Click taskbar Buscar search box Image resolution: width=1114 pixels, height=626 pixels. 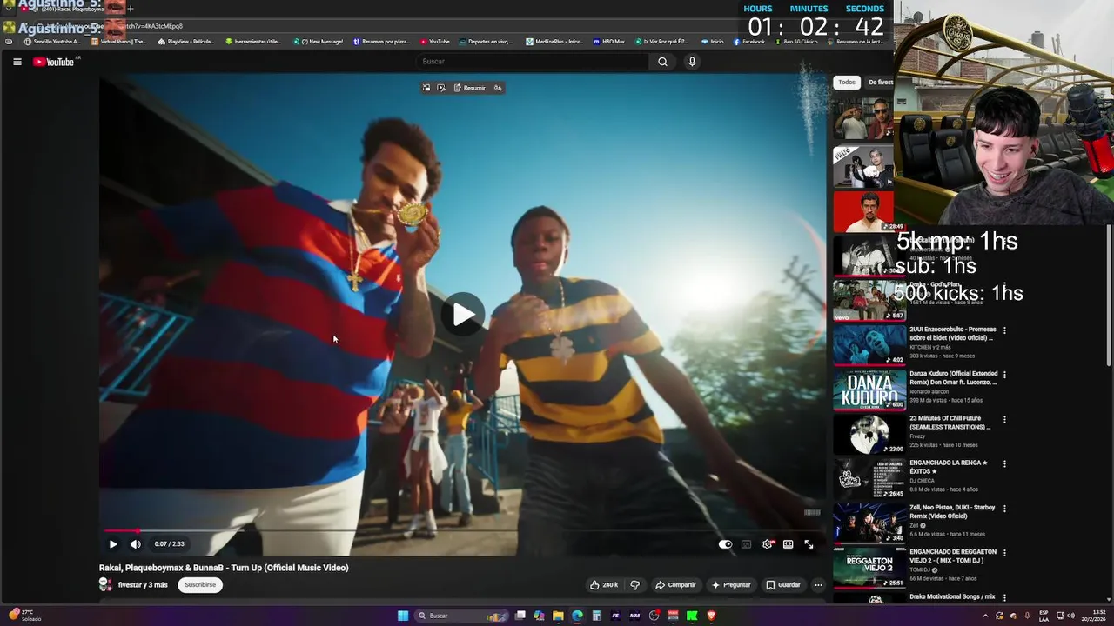pos(463,616)
